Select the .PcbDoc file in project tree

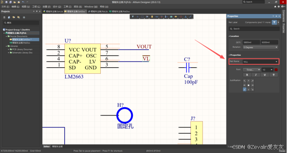tap(21, 43)
